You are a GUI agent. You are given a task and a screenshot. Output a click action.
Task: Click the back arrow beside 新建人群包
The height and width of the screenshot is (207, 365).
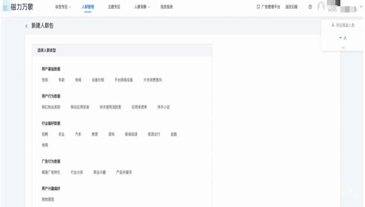27,26
